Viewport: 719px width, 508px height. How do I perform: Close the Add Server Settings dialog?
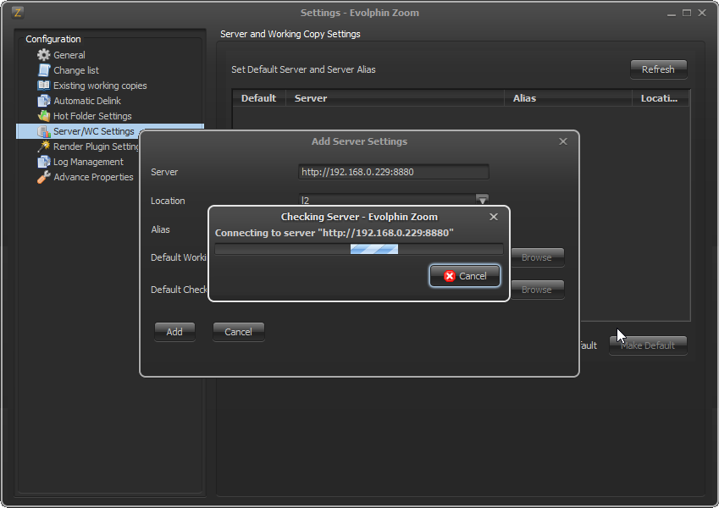pyautogui.click(x=563, y=141)
